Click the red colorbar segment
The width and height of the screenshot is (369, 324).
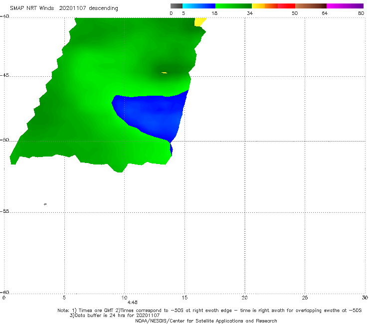[x=286, y=6]
